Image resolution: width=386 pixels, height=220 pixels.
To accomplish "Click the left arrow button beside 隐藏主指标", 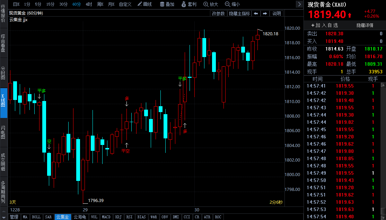I will (x=256, y=13).
